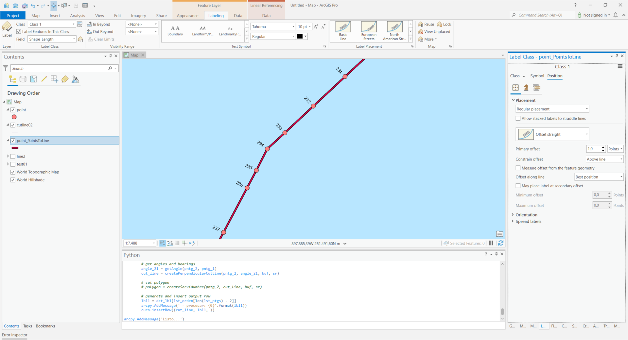This screenshot has height=340, width=628.
Task: Toggle visibility of the cutline02 layer
Action: tap(13, 125)
